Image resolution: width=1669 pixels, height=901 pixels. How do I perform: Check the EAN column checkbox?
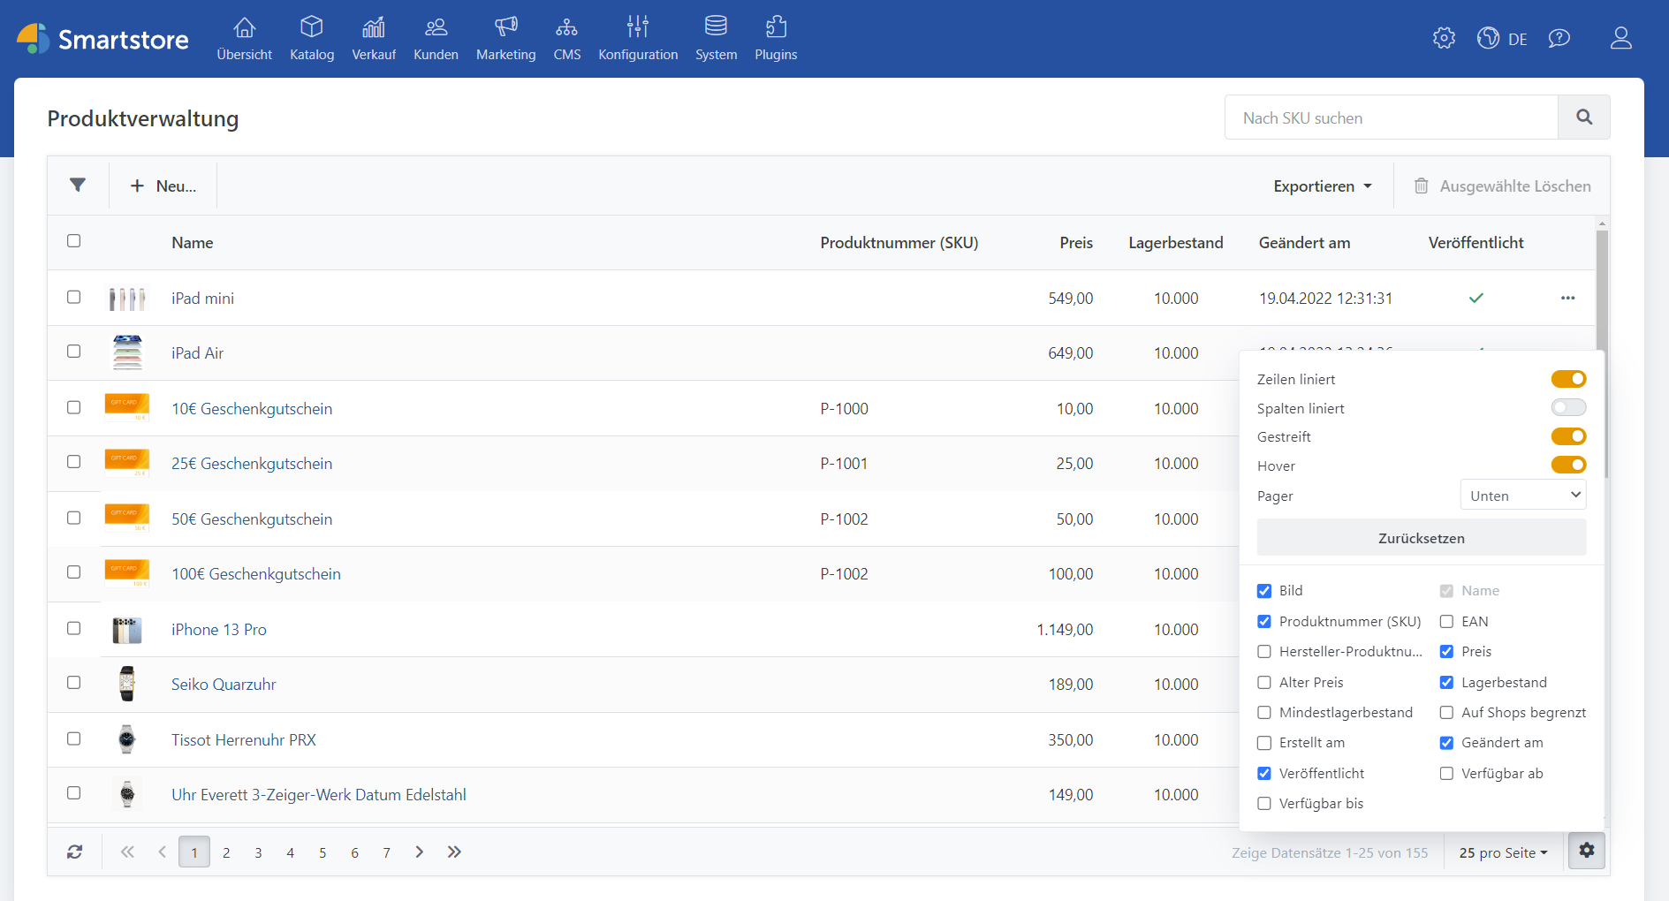1446,622
